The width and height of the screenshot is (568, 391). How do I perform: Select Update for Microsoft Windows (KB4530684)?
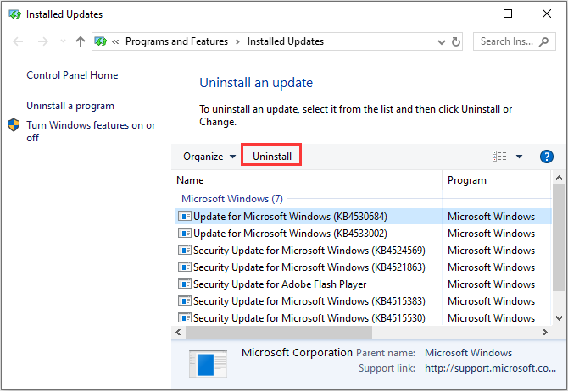click(x=363, y=217)
